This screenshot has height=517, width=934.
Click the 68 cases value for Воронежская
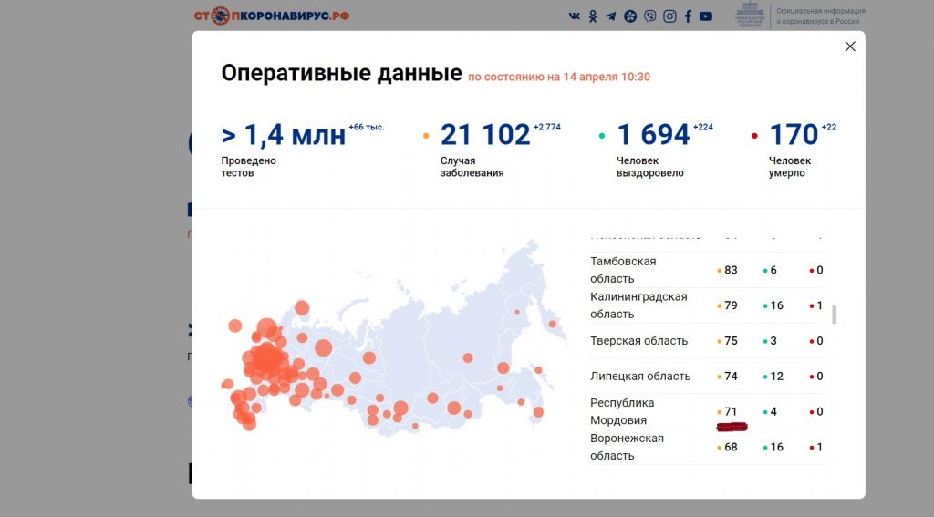tap(731, 447)
